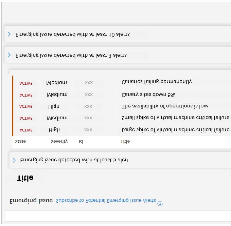Sort by the Severity column header
231x226 pixels.
59,141
